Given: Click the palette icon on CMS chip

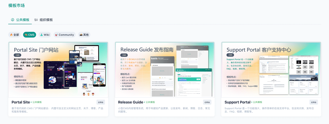Looking at the screenshot, I should [x=26, y=35].
